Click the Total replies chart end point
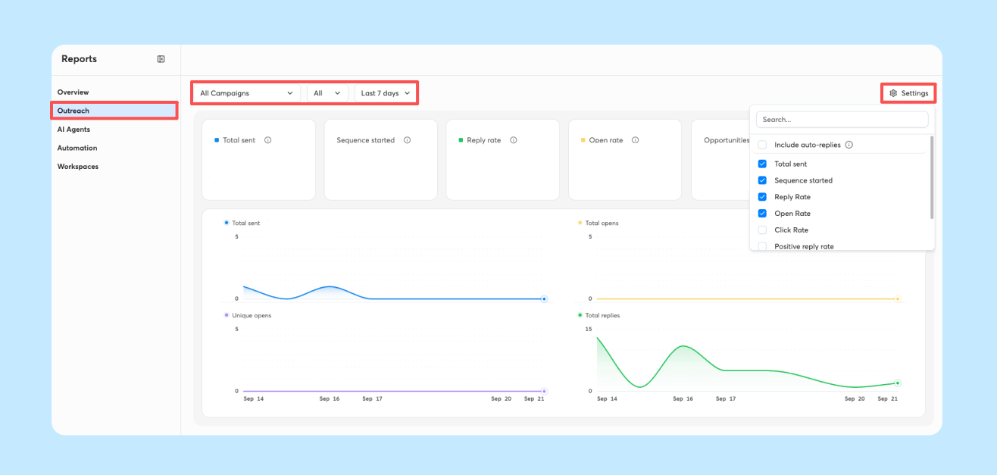This screenshot has height=475, width=997. click(x=897, y=383)
